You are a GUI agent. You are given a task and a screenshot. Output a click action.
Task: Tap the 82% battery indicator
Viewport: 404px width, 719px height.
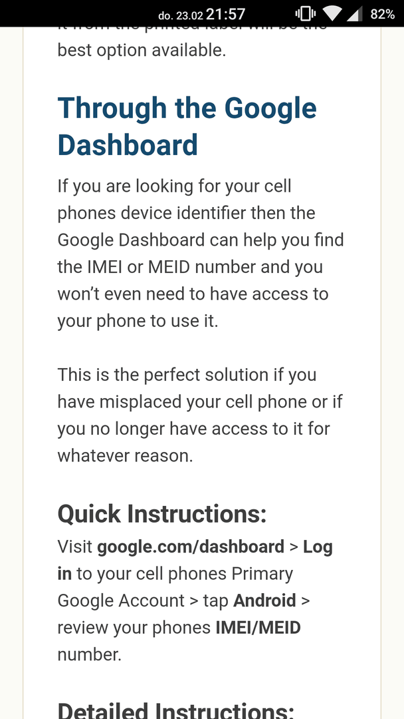click(383, 14)
